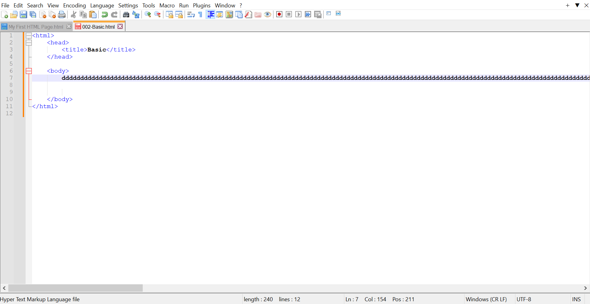This screenshot has height=304, width=590.
Task: Close the 002-Basic.html tab
Action: (x=120, y=26)
